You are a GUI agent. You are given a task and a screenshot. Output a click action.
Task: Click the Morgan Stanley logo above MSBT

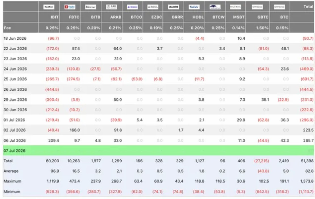coord(235,7)
